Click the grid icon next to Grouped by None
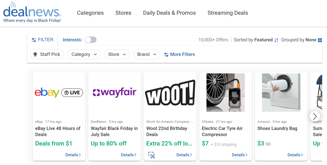Image resolution: width=327 pixels, height=165 pixels. 320,40
